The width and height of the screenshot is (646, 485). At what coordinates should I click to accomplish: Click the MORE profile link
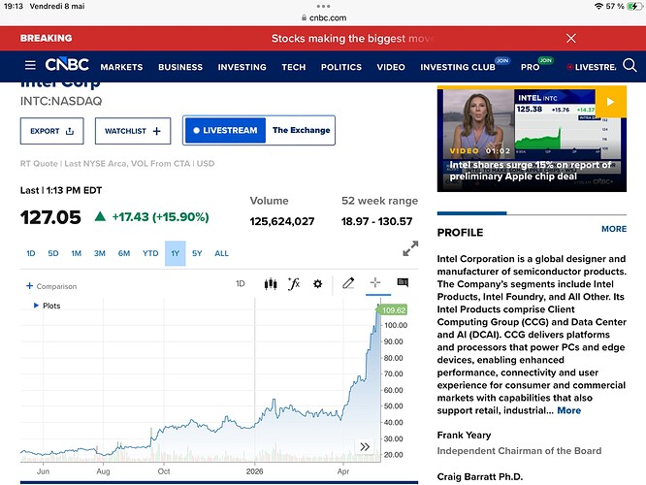(x=614, y=229)
